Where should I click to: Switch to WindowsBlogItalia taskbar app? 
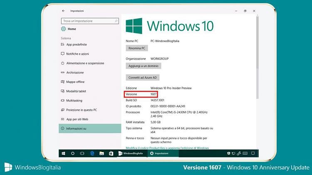(x=131, y=153)
